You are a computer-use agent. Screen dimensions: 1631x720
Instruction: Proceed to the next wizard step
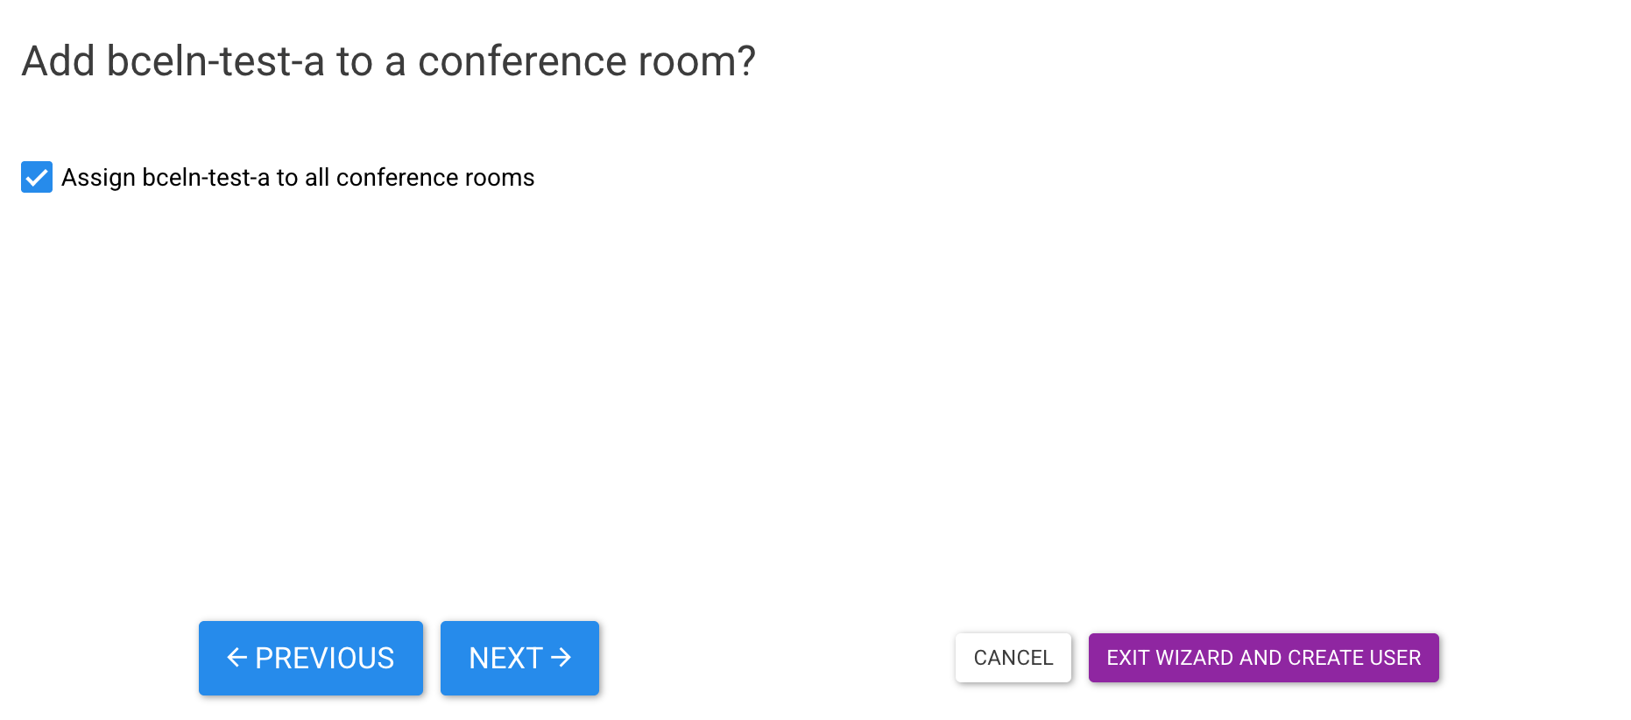point(519,658)
